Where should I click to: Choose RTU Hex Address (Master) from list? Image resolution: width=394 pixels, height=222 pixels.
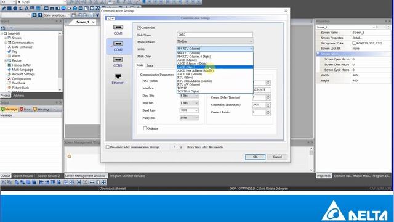(215, 81)
